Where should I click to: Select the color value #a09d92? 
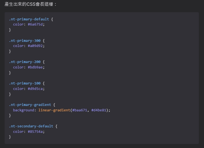point(35,46)
